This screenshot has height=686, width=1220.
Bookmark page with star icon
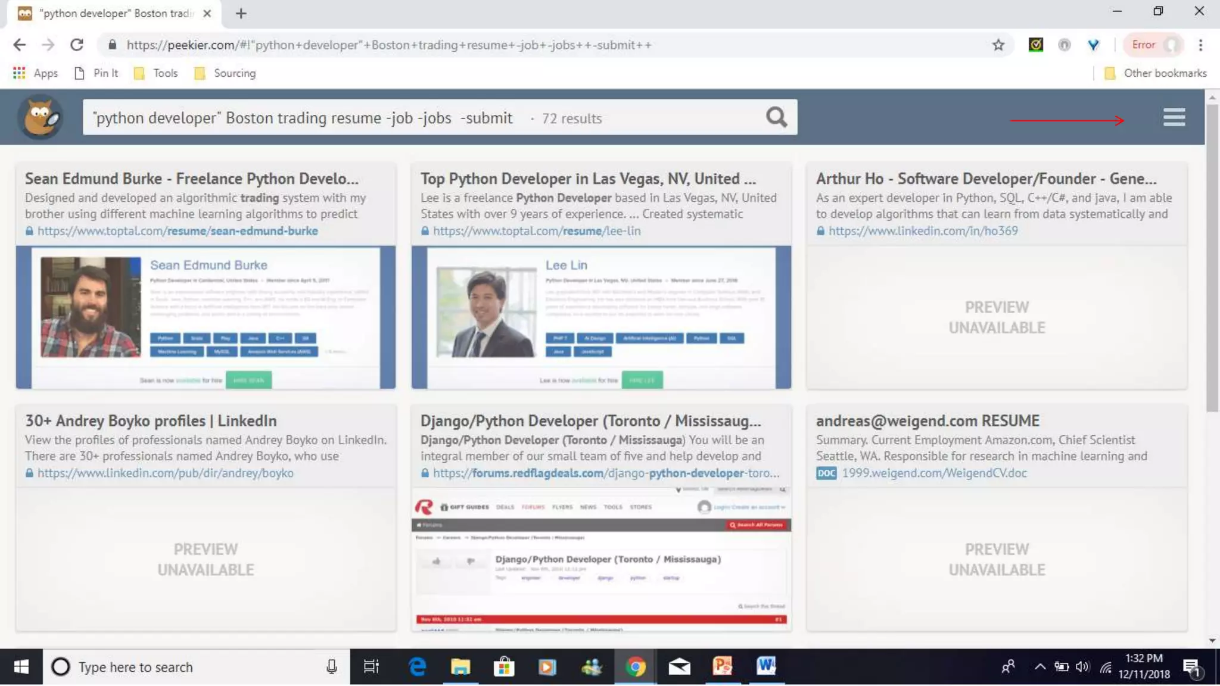click(x=998, y=45)
